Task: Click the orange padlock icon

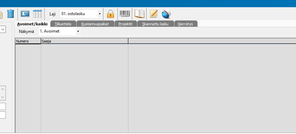Action: pyautogui.click(x=111, y=14)
